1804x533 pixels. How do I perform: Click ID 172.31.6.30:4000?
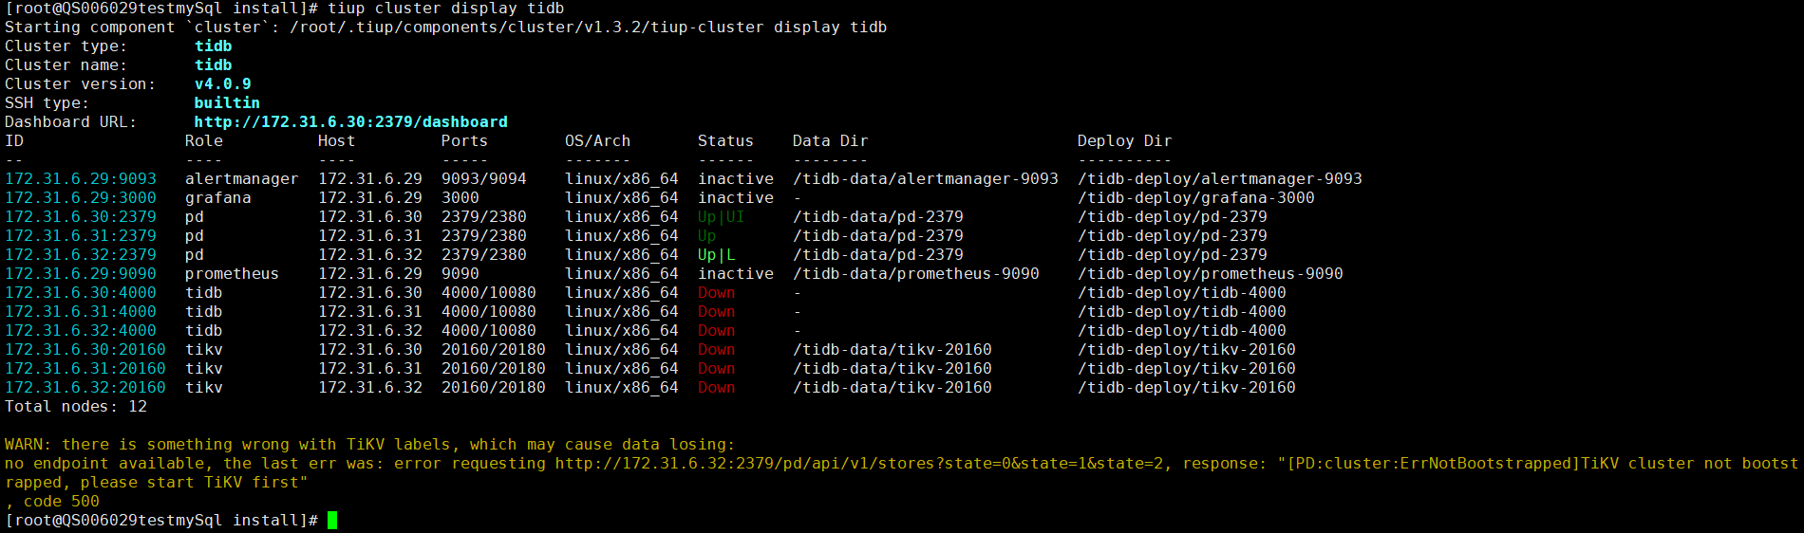(x=81, y=293)
